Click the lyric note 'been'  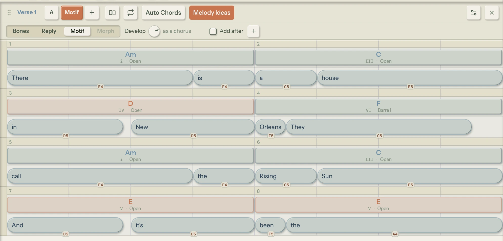[x=270, y=225]
